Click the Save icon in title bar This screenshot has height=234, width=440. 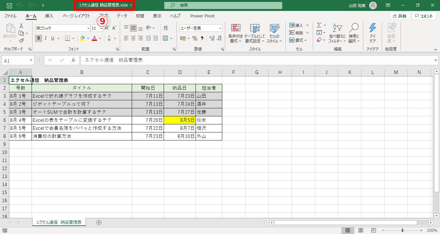click(9, 5)
